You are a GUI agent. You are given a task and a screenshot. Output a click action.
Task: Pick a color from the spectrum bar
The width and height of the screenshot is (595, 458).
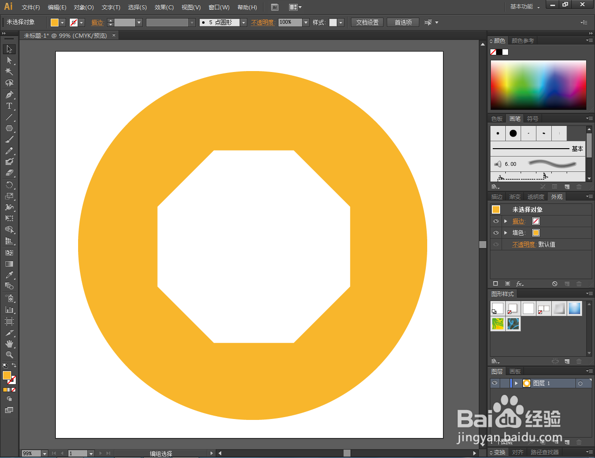538,85
